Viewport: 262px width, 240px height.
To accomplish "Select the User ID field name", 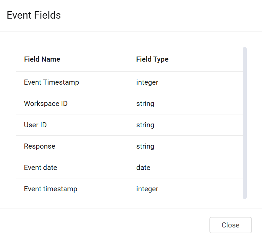I will click(35, 125).
